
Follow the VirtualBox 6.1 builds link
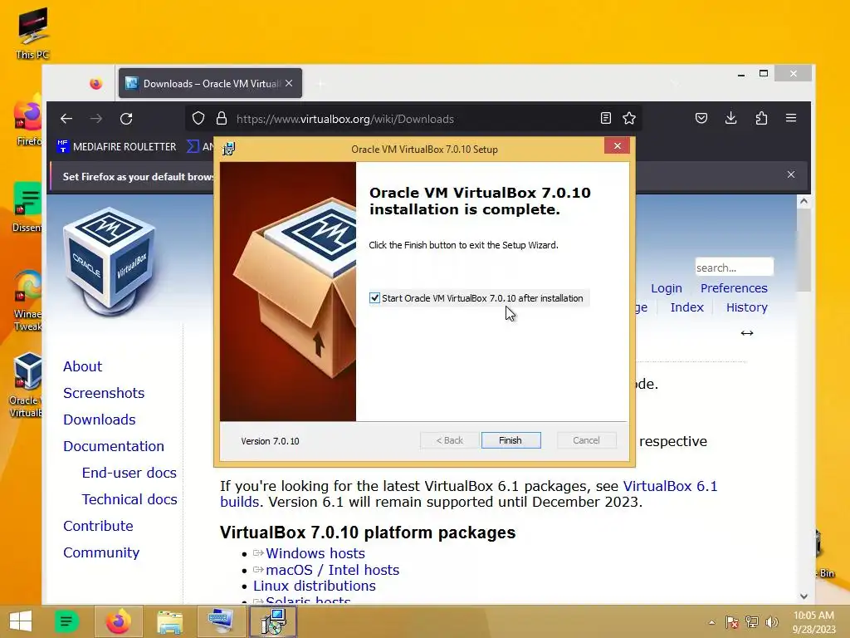tap(670, 486)
